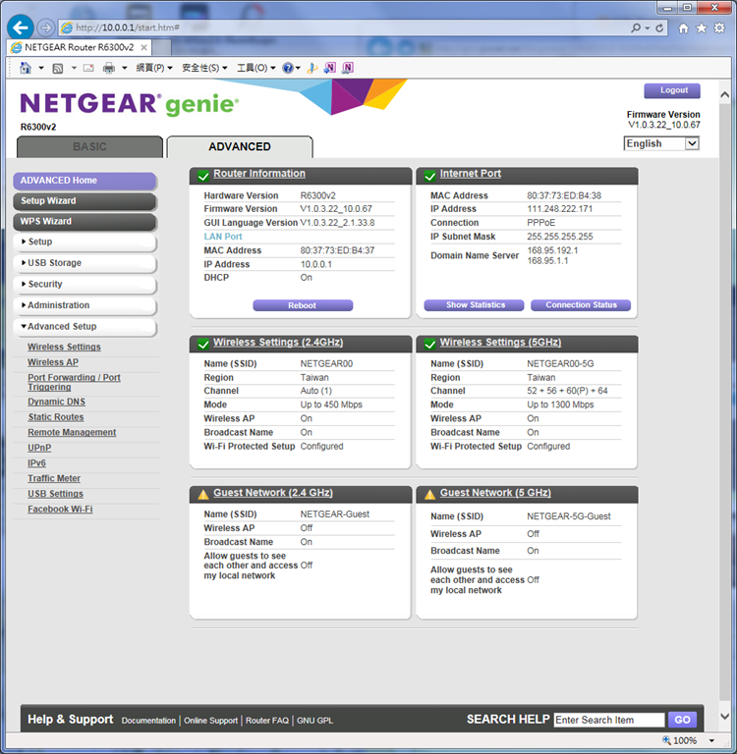
Task: Open browser tools gear icon
Action: coord(719,27)
